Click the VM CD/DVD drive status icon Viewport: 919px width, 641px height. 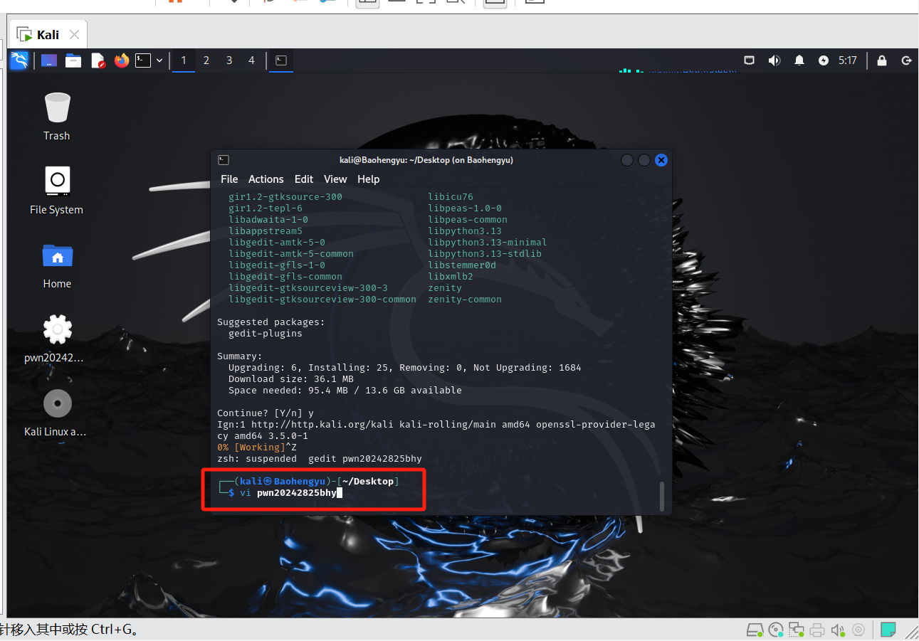click(x=777, y=630)
